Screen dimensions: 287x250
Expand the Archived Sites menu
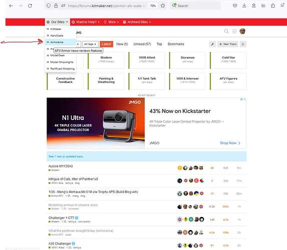click(136, 22)
